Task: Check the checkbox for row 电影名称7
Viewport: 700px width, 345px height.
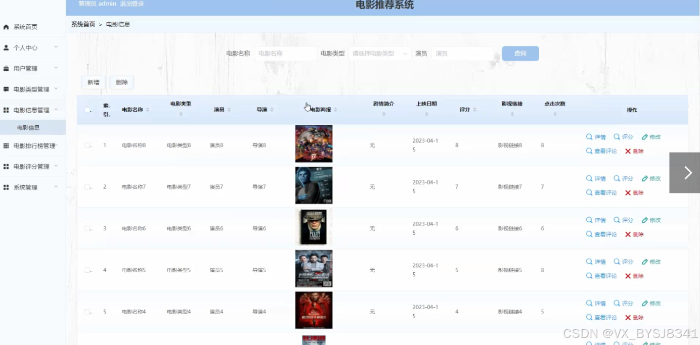Action: [x=88, y=187]
